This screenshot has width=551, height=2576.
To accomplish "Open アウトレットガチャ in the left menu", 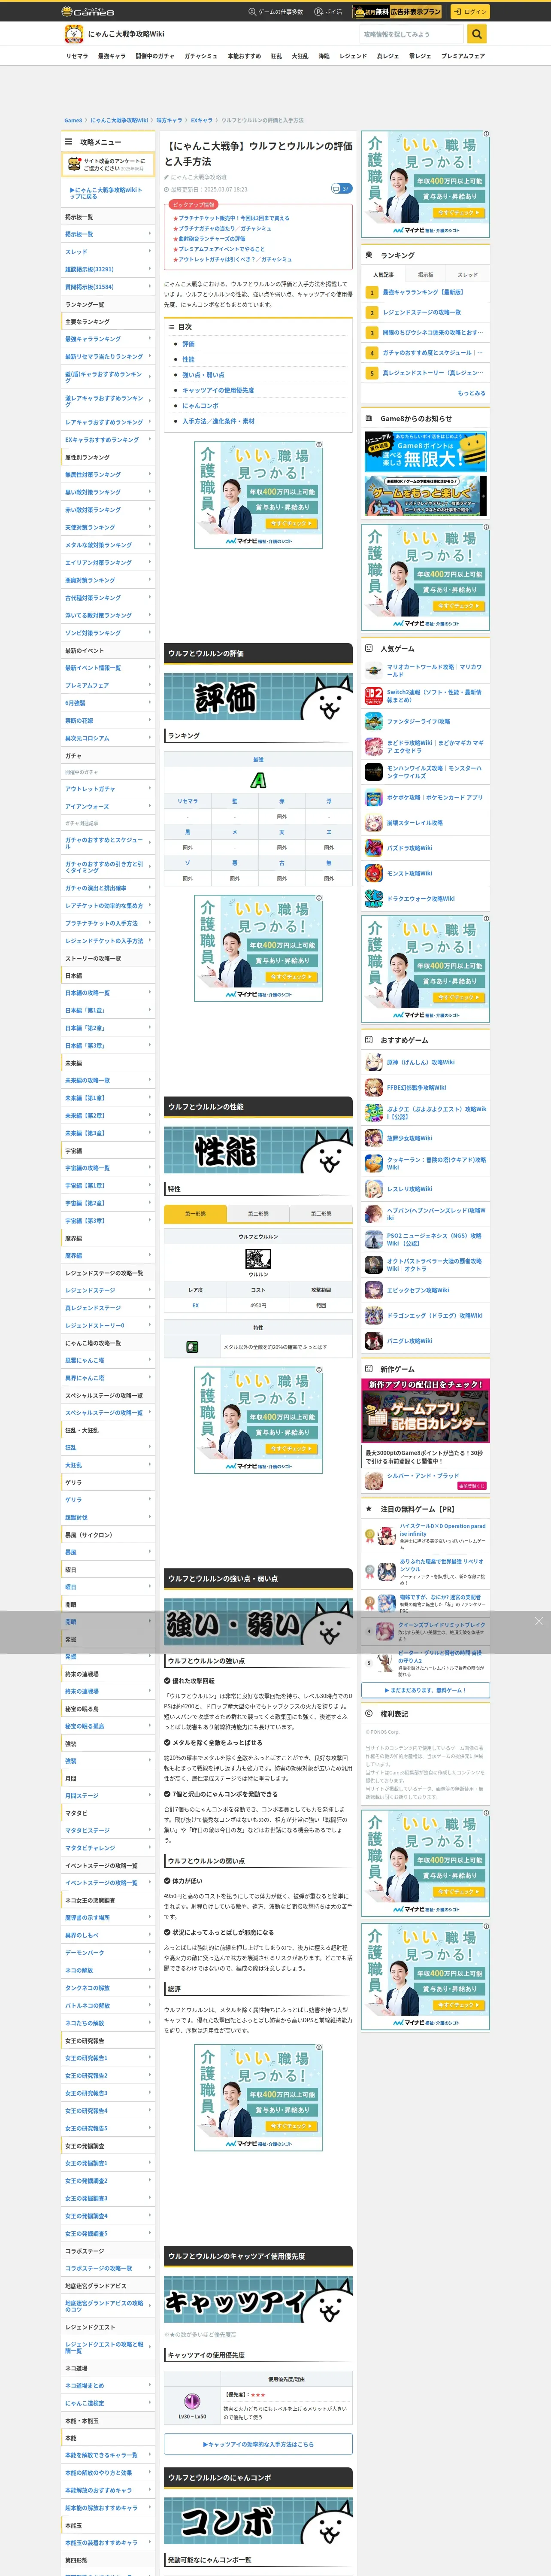I will pos(109,789).
